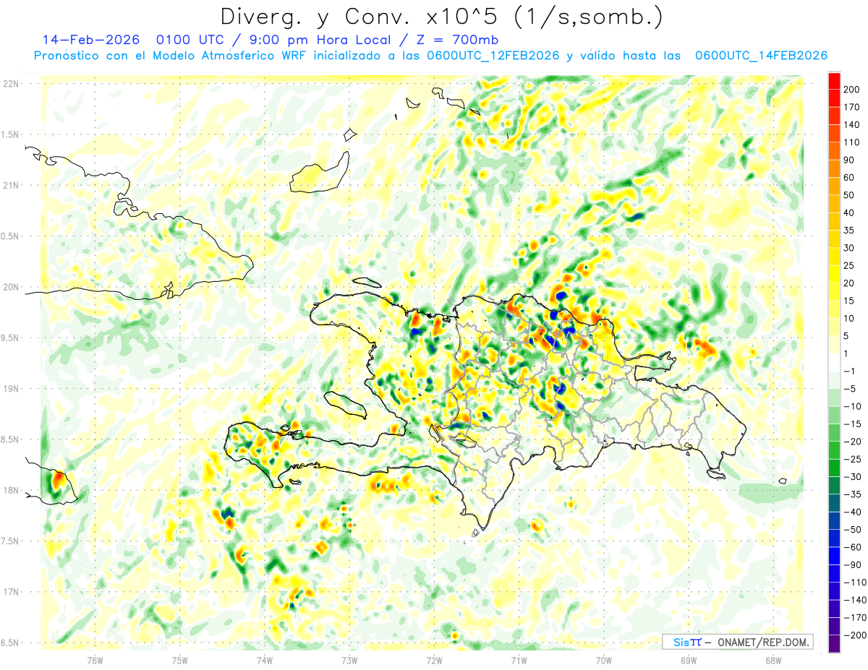
Task: Click the positive "170" color scale label
Action: pos(852,107)
